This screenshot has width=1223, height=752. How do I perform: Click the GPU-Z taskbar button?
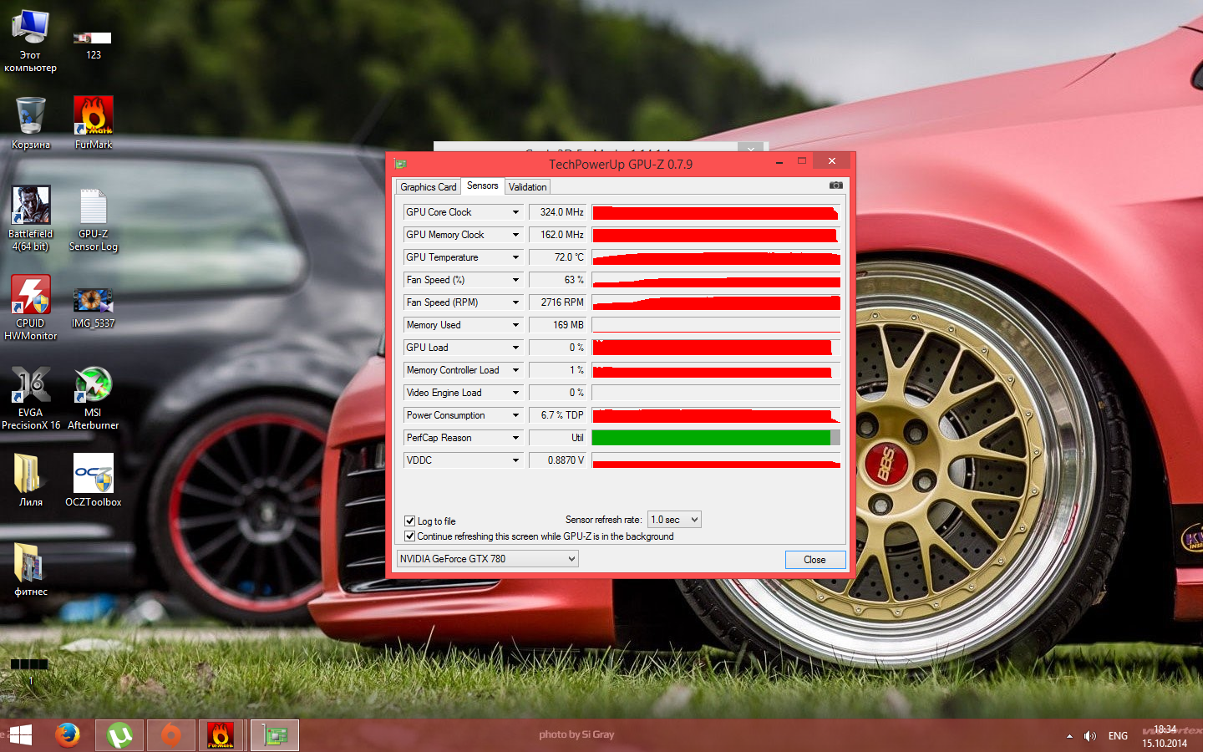tap(275, 735)
